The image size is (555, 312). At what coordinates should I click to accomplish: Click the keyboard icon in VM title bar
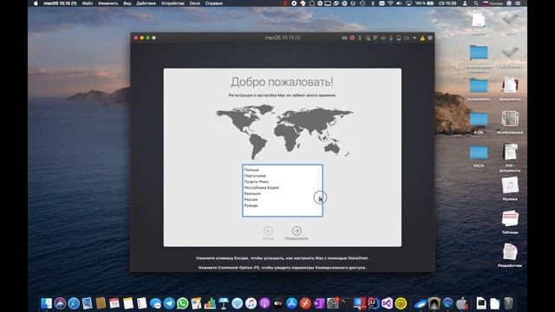coord(344,38)
